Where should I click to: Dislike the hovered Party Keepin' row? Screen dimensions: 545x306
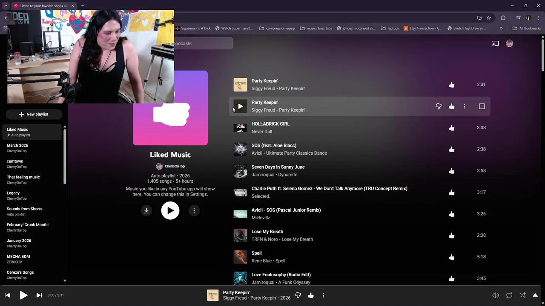click(x=439, y=106)
